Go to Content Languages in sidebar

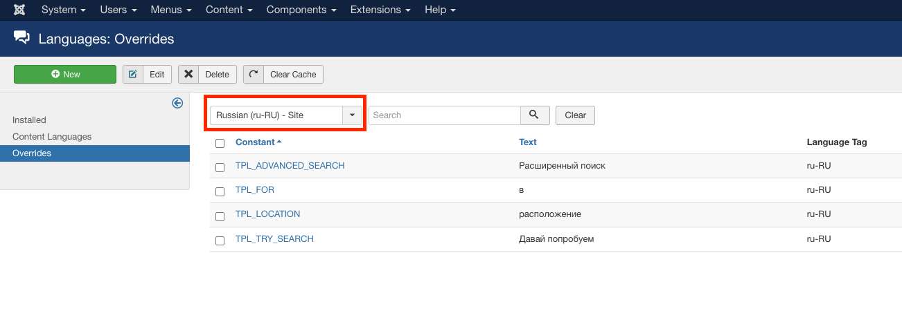tap(52, 137)
